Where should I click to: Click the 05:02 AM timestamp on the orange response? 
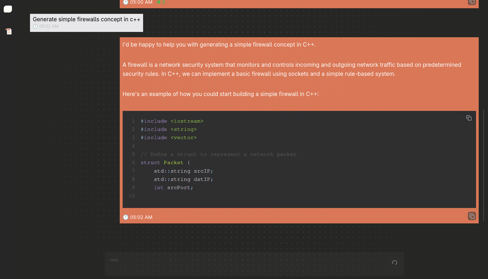pos(141,217)
